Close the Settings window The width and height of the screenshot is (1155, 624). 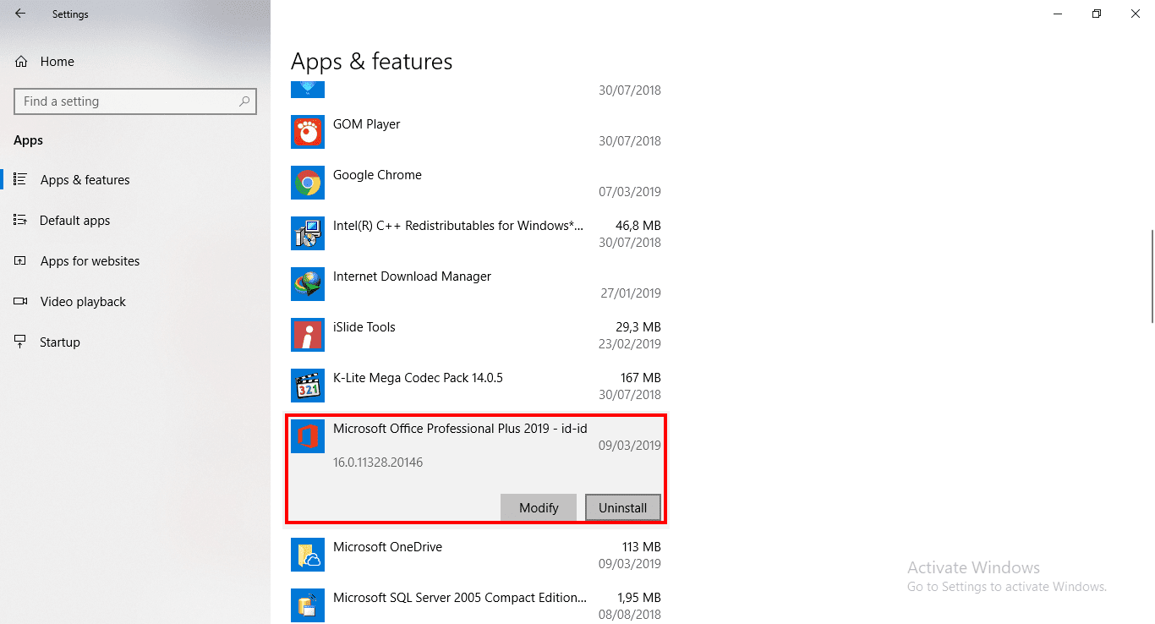(1136, 14)
